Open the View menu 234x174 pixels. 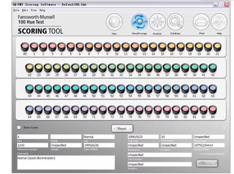[34, 10]
